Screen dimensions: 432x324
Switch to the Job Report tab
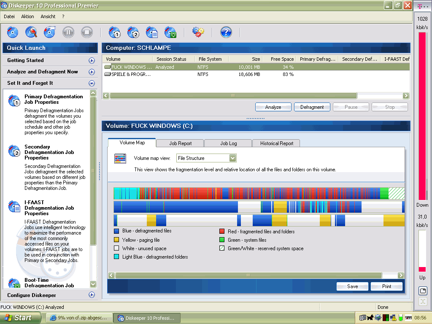pos(180,143)
